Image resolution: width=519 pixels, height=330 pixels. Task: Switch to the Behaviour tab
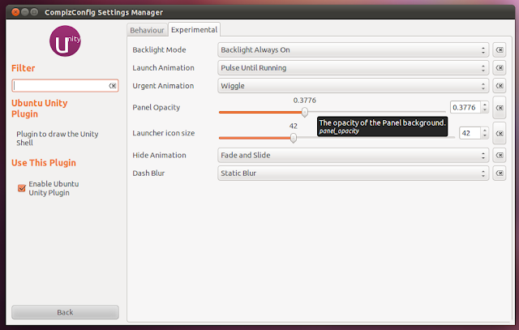147,30
